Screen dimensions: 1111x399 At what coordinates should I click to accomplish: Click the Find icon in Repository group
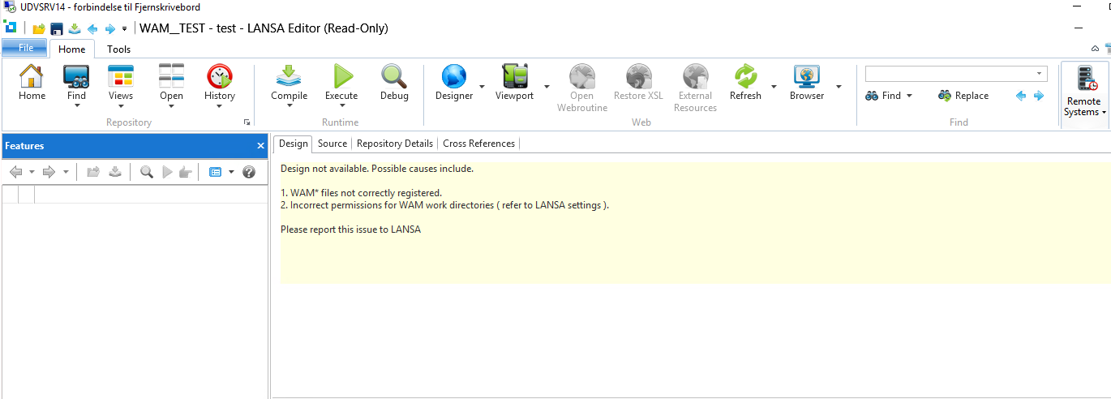tap(76, 76)
